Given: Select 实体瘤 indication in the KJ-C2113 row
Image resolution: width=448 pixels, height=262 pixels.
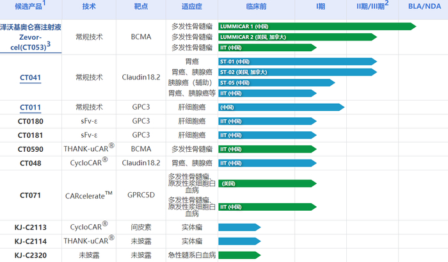Looking at the screenshot, I should [x=192, y=227].
